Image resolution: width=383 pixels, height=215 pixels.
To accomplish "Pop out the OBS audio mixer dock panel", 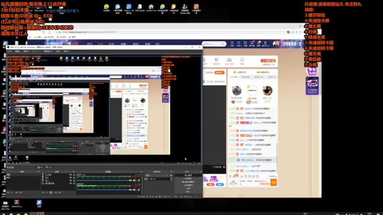I will point(141,172).
